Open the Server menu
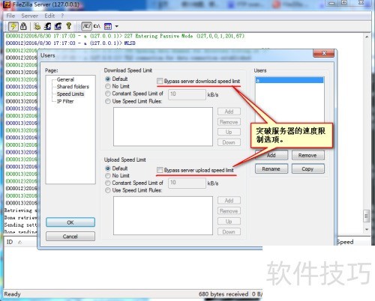Viewport: 375px width, 301px height. pyautogui.click(x=29, y=16)
